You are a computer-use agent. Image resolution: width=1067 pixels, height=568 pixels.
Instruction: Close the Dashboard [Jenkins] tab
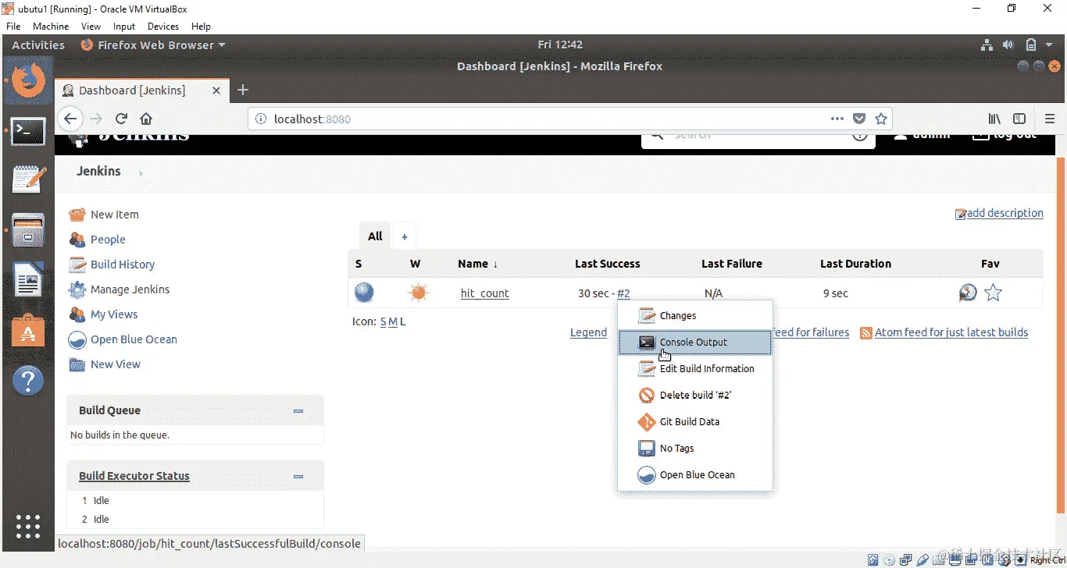click(216, 90)
